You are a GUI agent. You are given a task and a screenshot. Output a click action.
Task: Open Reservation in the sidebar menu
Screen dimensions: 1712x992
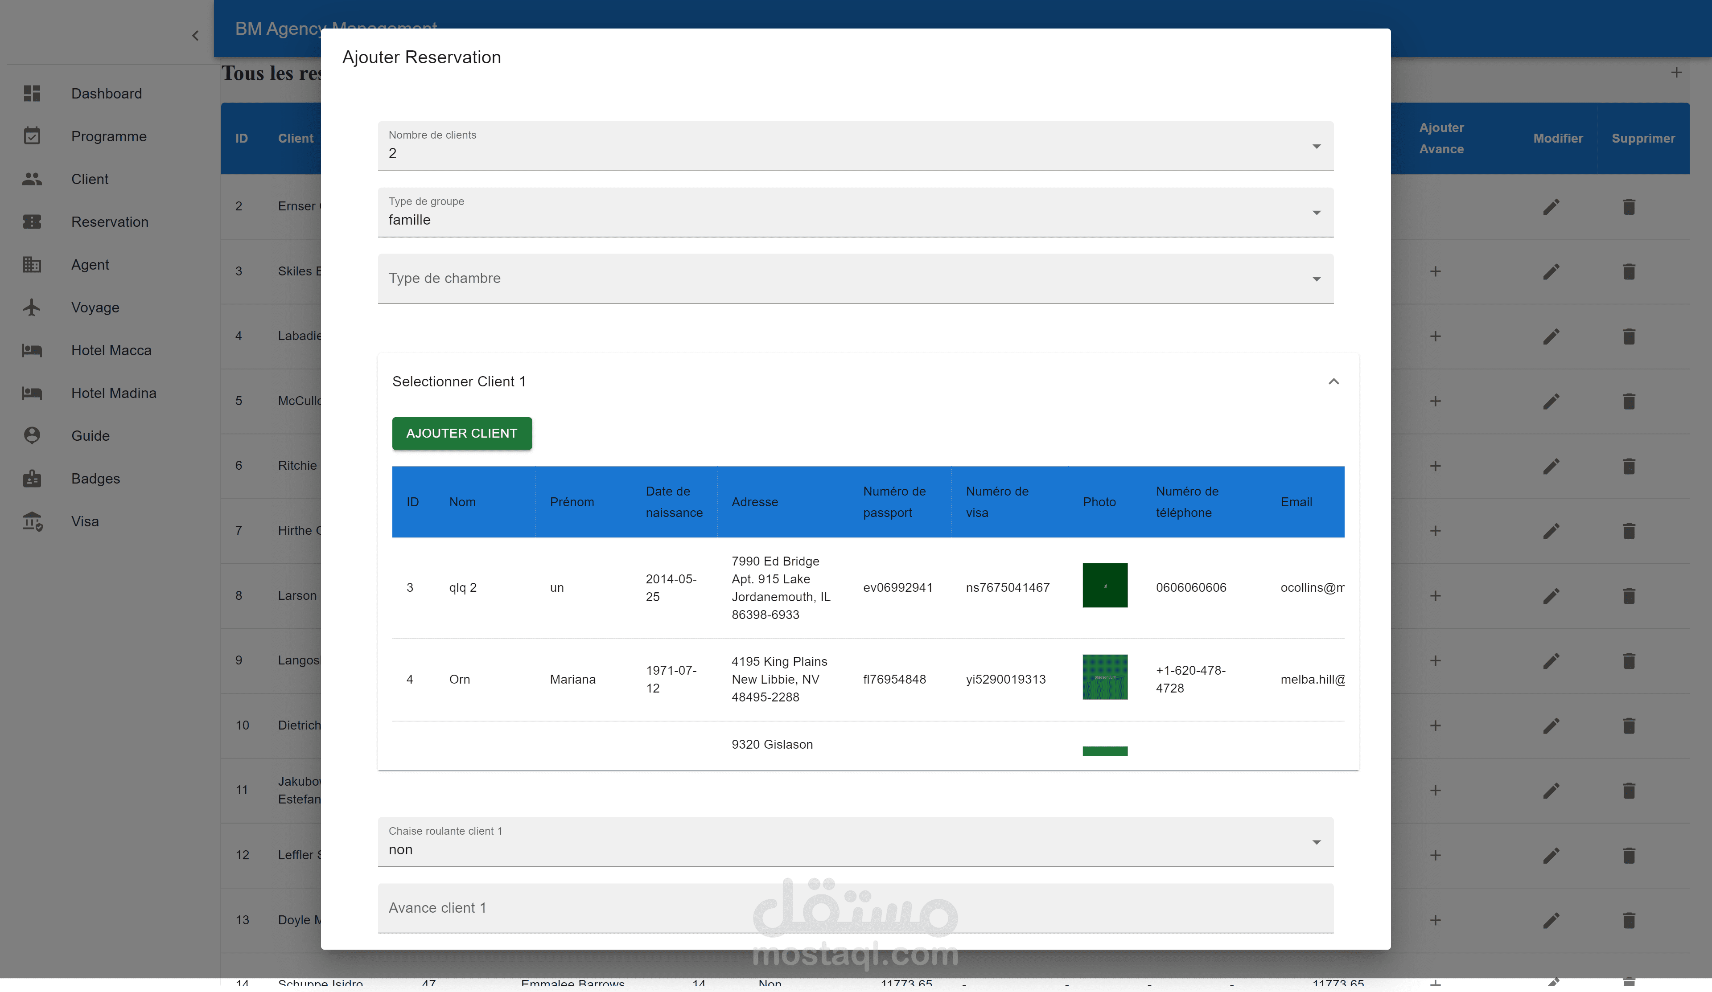tap(109, 222)
